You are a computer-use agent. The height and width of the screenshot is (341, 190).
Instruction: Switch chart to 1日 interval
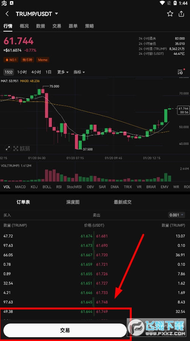coord(48,72)
